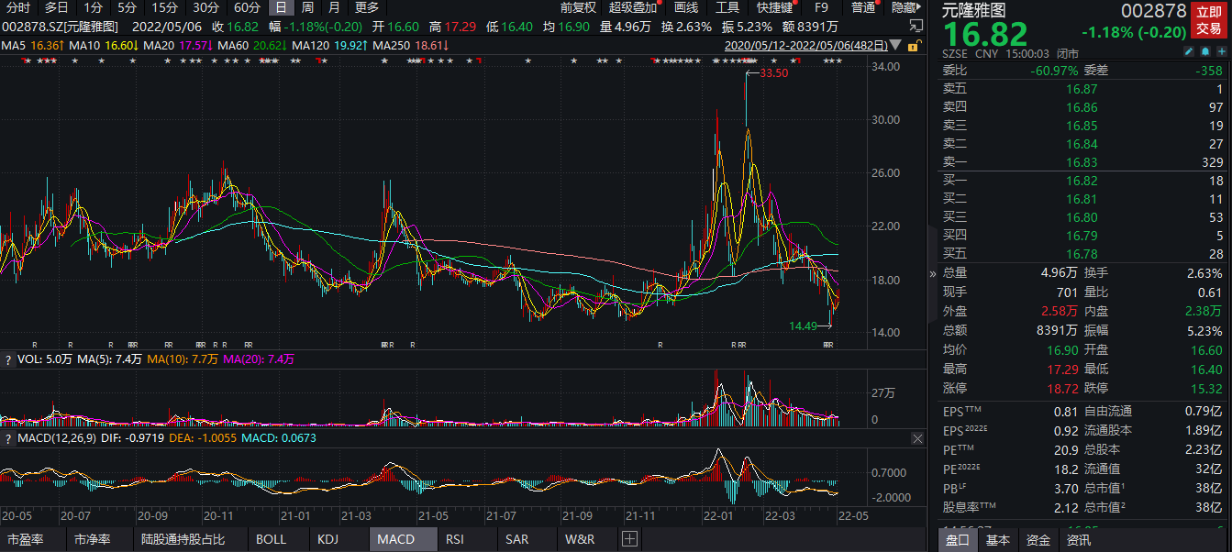Viewport: 1232px width, 552px height.
Task: Open help for the VOL indicator
Action: (8, 359)
